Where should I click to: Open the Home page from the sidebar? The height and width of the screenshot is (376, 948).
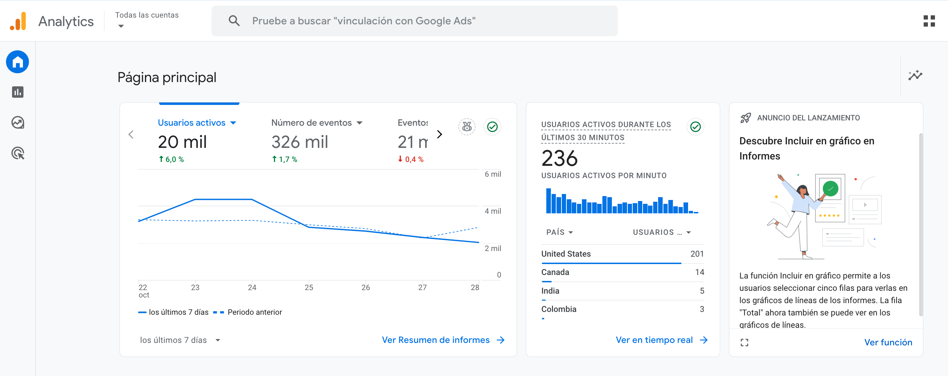tap(17, 62)
